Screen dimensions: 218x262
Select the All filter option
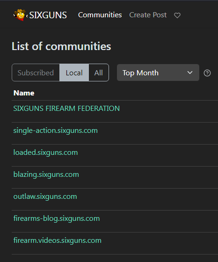tap(99, 73)
